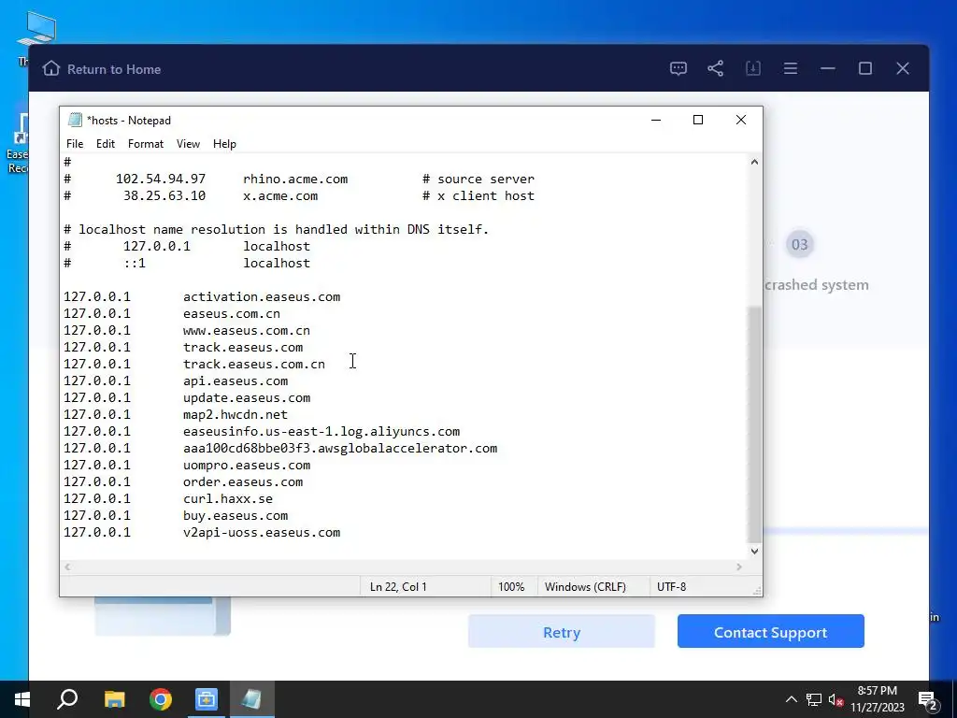957x718 pixels.
Task: Click the update.easeus.com entry
Action: point(247,398)
